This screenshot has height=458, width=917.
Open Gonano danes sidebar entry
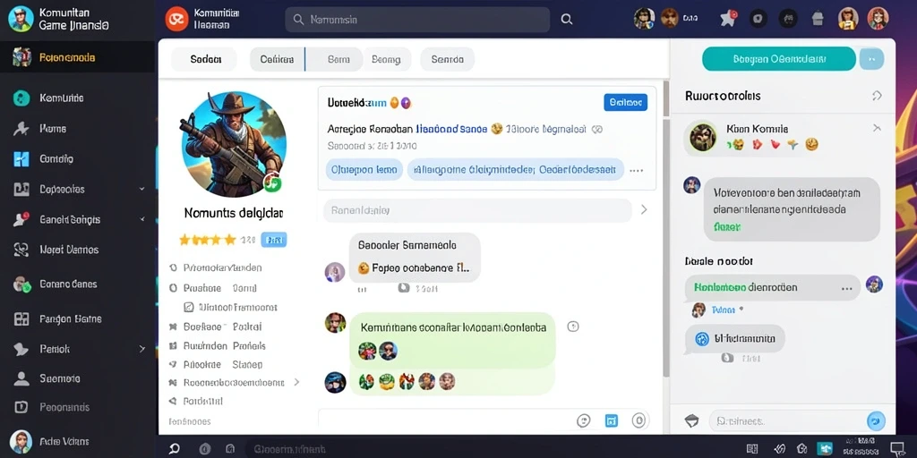pyautogui.click(x=68, y=284)
